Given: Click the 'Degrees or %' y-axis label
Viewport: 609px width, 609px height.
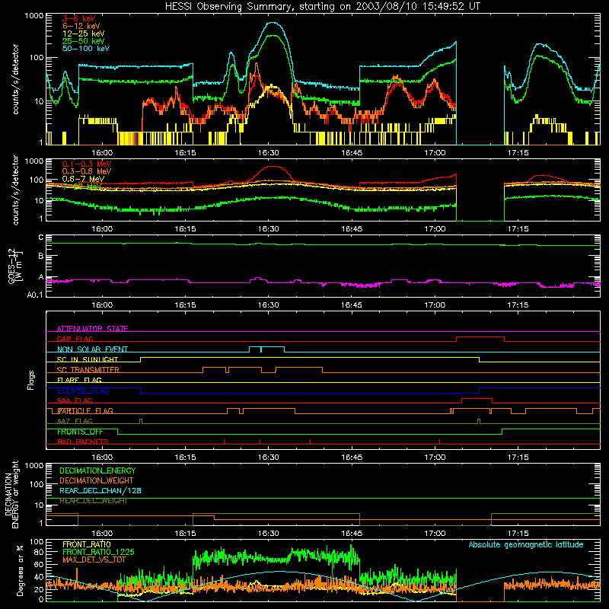Looking at the screenshot, I should tap(20, 570).
